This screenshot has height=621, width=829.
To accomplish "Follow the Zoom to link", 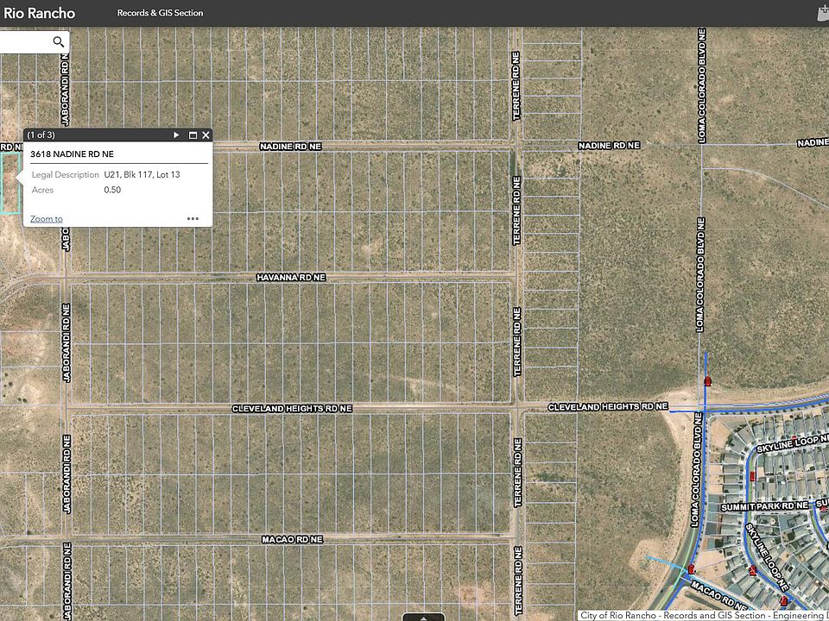I will point(47,218).
